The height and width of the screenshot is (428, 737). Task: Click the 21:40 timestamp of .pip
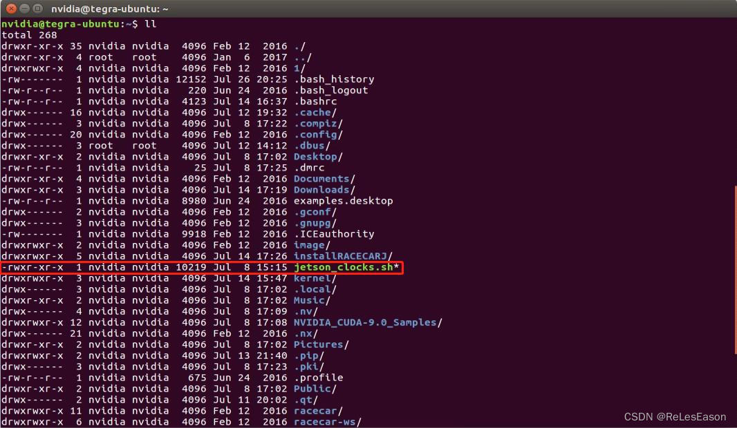point(272,356)
